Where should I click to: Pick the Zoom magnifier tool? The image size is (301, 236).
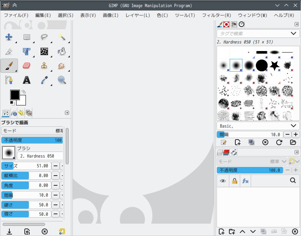(62, 80)
